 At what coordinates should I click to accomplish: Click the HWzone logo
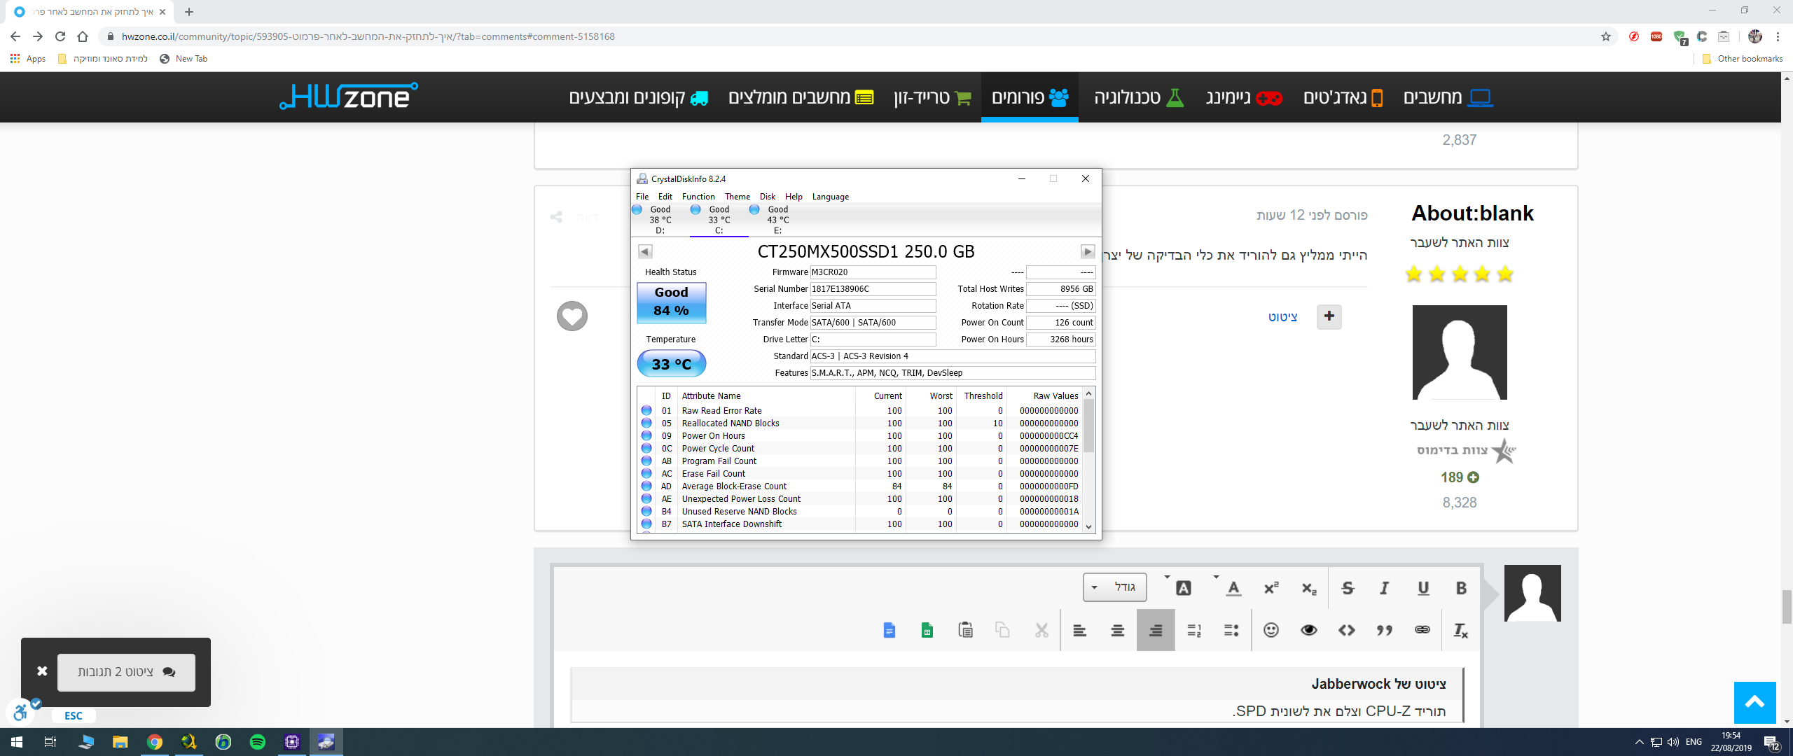348,96
